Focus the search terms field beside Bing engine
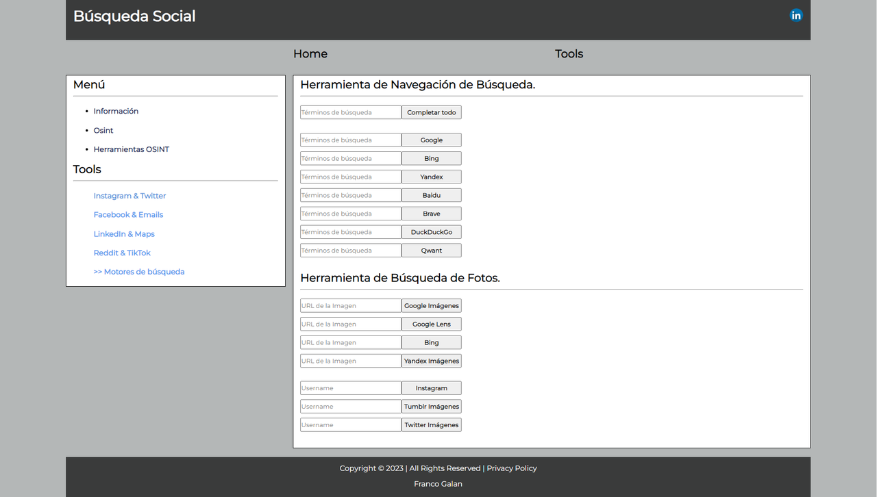The width and height of the screenshot is (877, 497). (351, 158)
